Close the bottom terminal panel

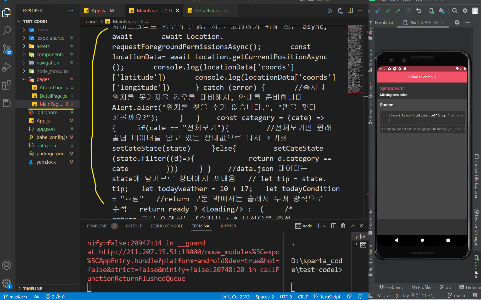coord(361,226)
